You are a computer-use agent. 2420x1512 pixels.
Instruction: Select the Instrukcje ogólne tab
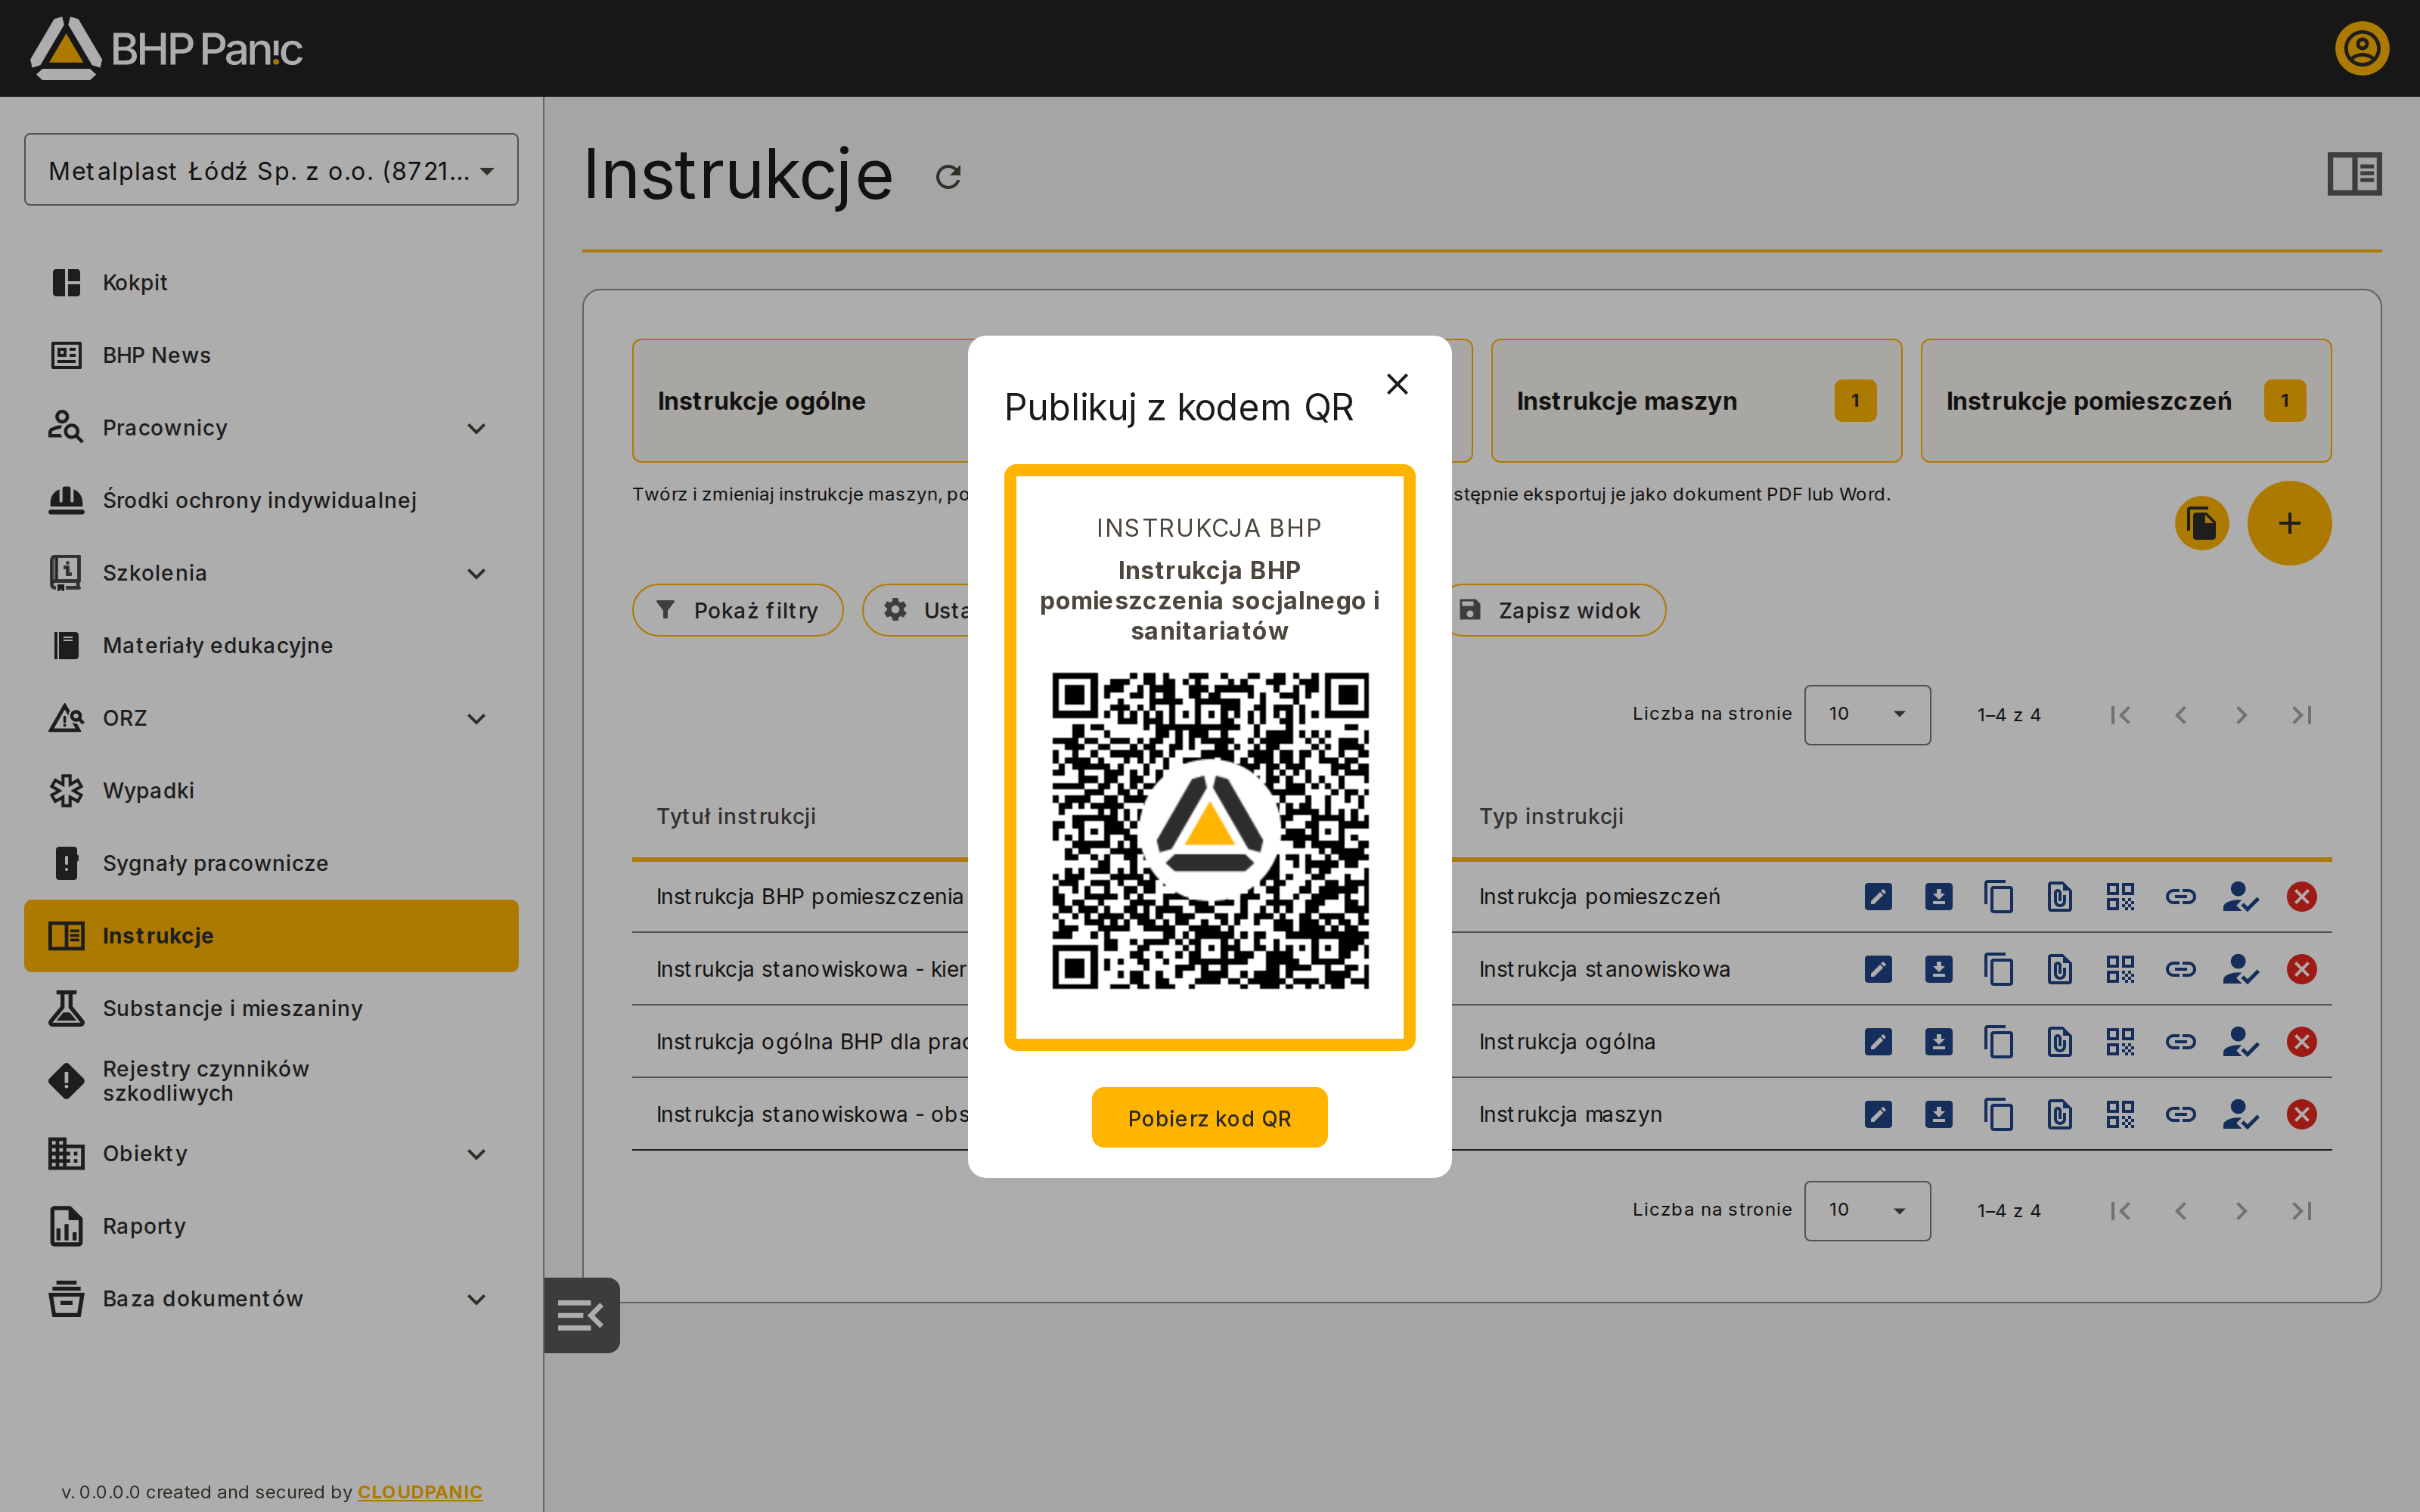[x=800, y=401]
